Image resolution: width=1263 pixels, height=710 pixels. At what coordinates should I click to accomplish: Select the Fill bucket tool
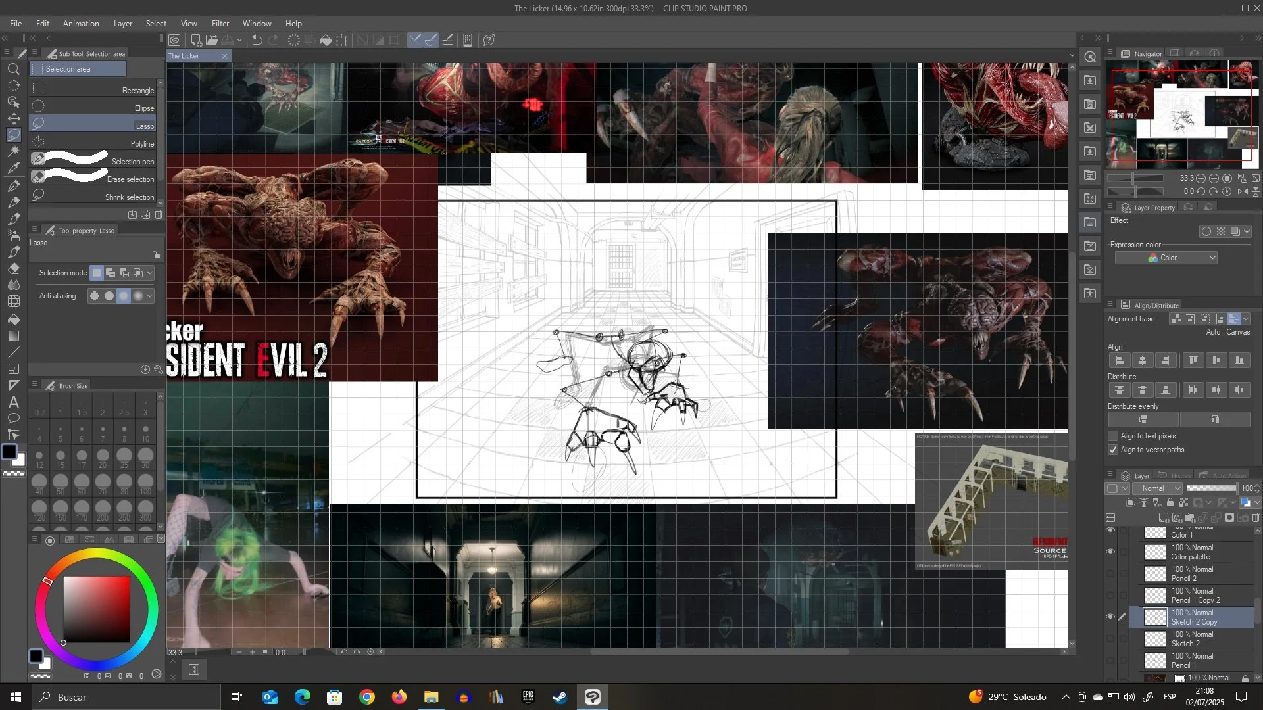click(x=14, y=319)
